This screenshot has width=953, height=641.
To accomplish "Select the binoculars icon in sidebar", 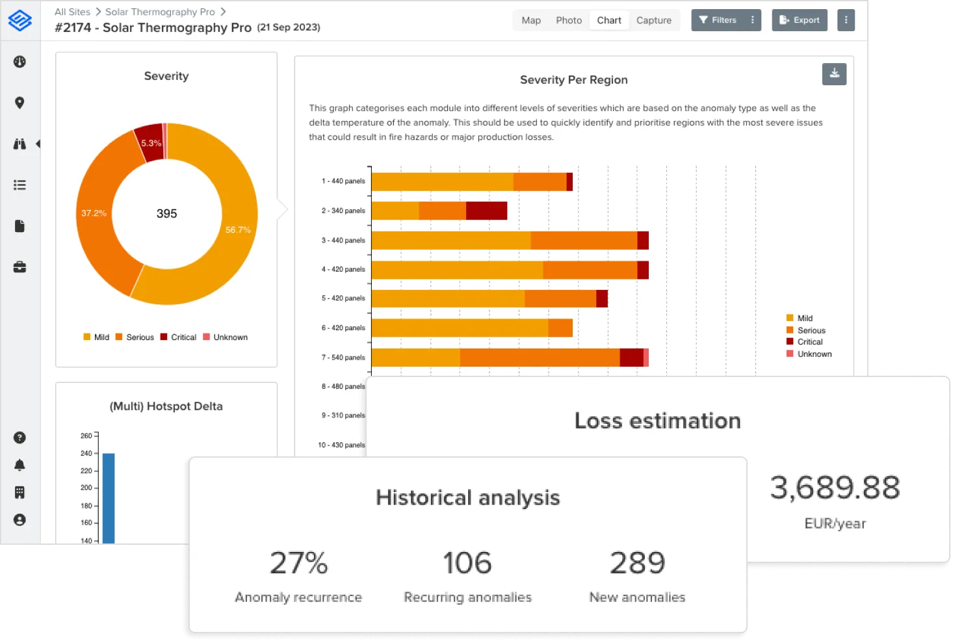I will [20, 144].
